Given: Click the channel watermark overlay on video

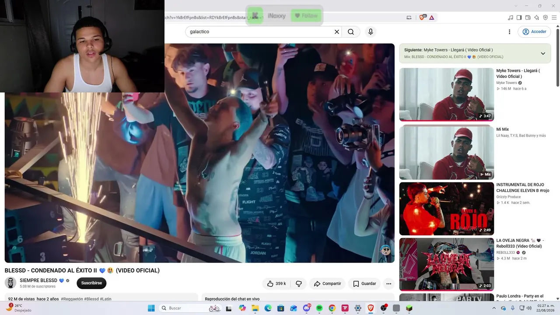Looking at the screenshot, I should pos(385,251).
